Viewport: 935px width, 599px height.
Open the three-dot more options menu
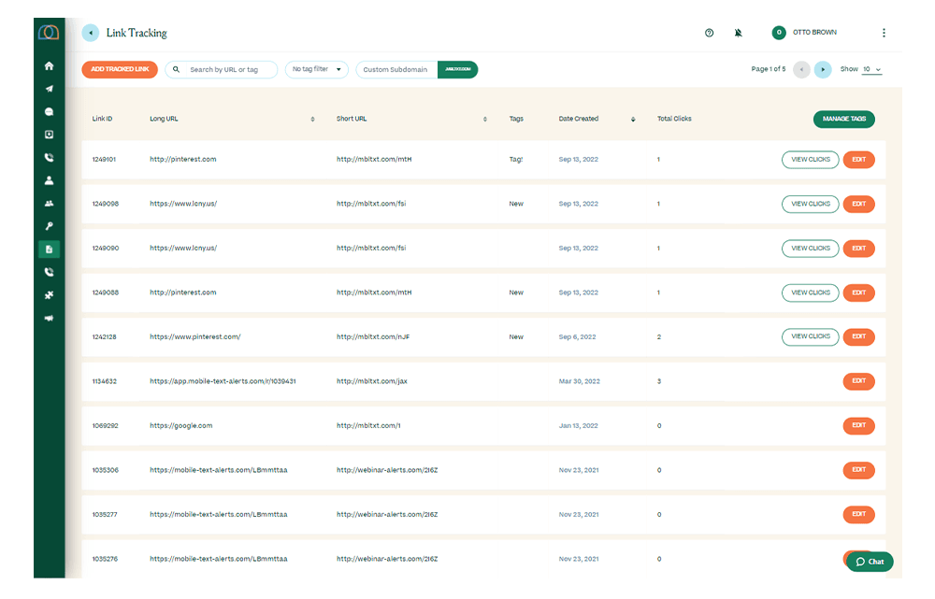tap(884, 33)
